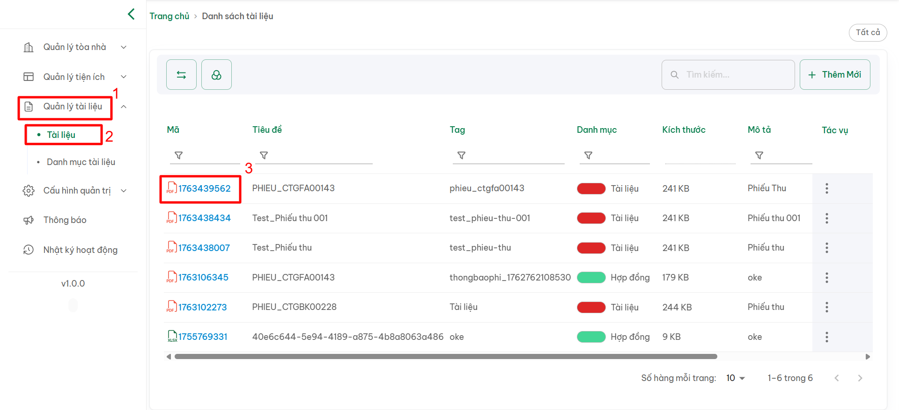The image size is (899, 410).
Task: Click the green Hợp đồng swatch for 1763106345
Action: (x=591, y=278)
